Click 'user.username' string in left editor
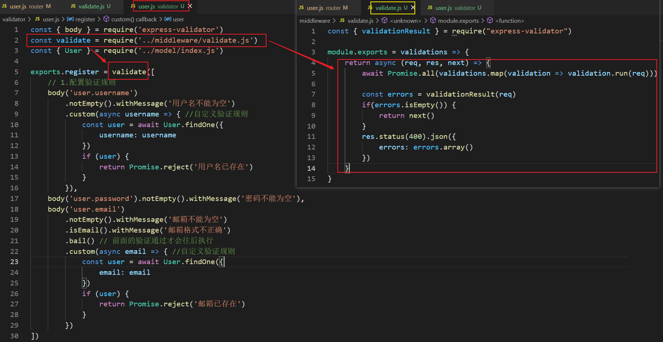The image size is (663, 342). (101, 93)
